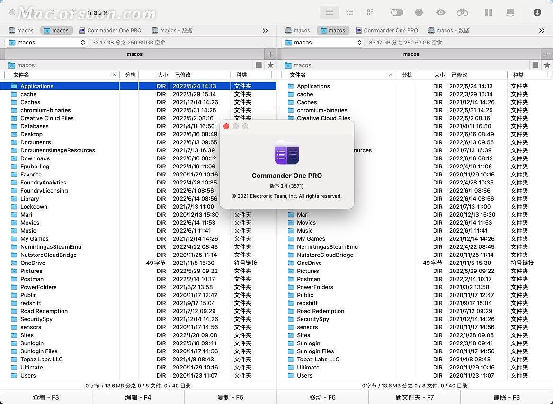
Task: Toggle the star favorite icon in left panel
Action: click(x=271, y=65)
